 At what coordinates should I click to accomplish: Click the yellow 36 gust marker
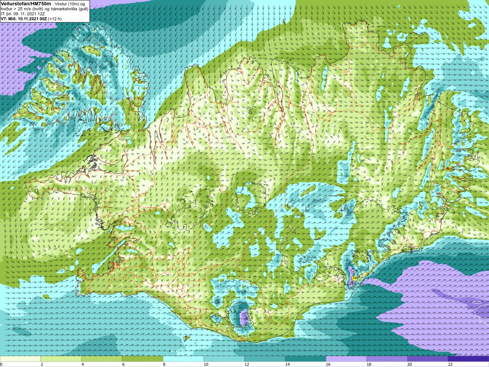coord(354,278)
